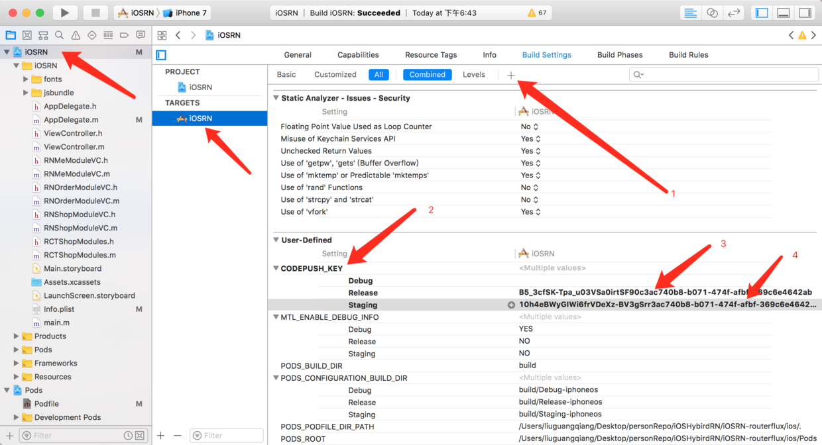This screenshot has width=822, height=445.
Task: Stop the running task
Action: click(95, 13)
